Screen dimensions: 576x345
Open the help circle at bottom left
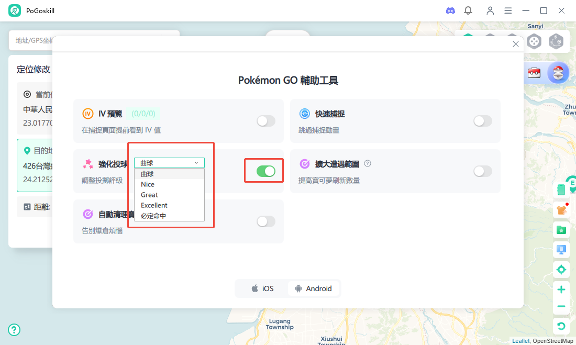[x=14, y=330]
